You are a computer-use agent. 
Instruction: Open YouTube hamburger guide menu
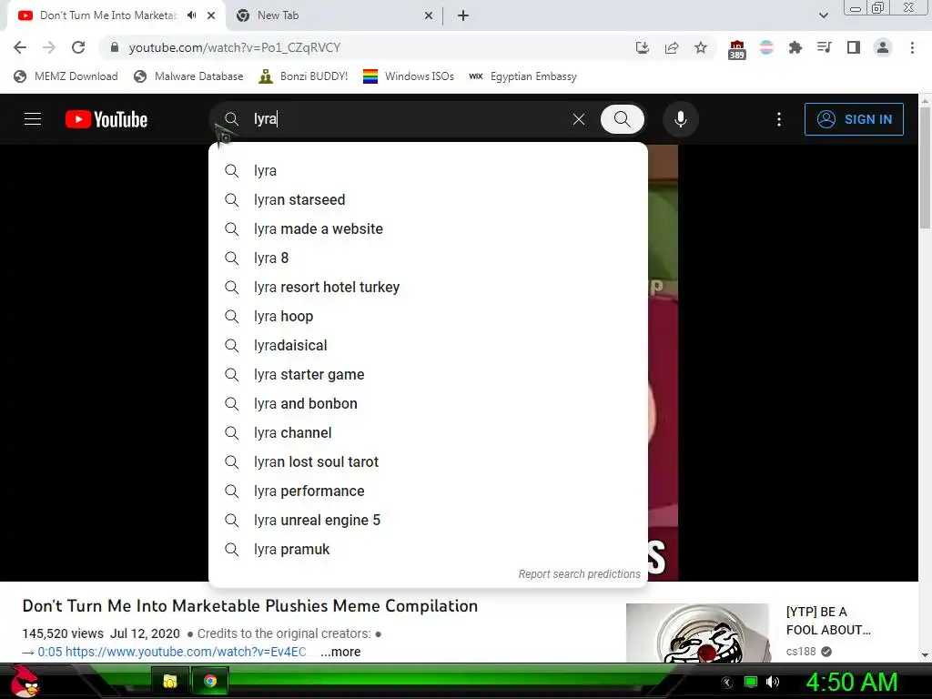coord(33,119)
